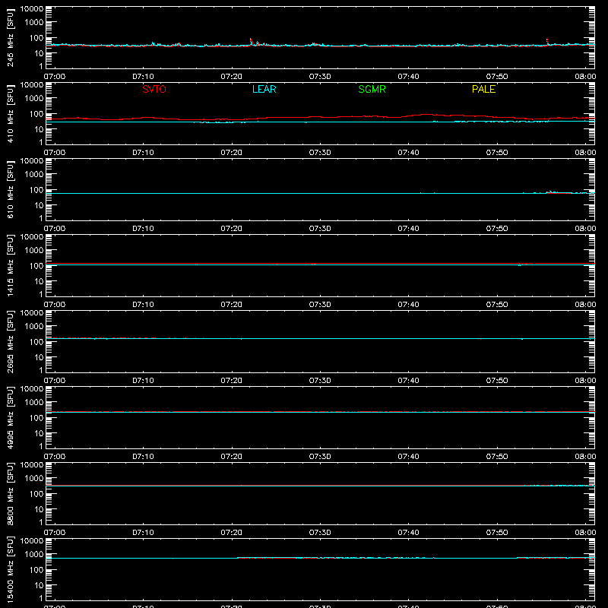Select the 245 MHz [SFU] axis title
The height and width of the screenshot is (608, 608).
(10, 37)
